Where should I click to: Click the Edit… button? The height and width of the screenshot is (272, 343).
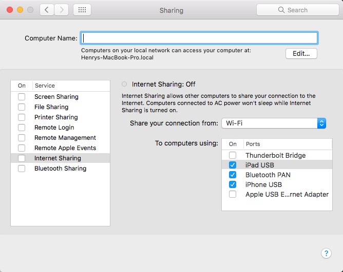click(x=301, y=54)
